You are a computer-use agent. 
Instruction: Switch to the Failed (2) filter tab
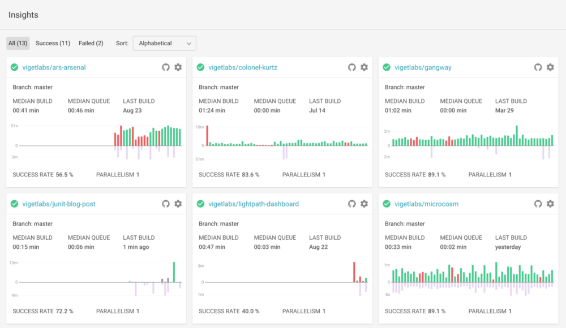click(x=91, y=44)
